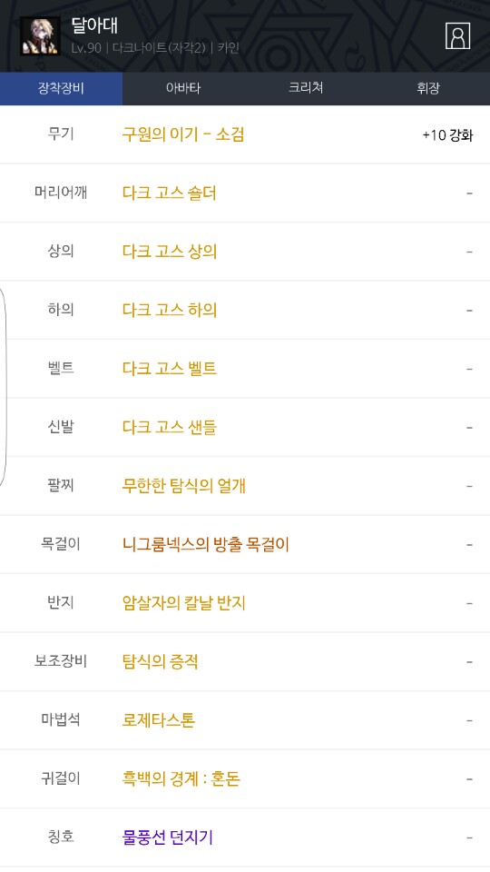Switch to the 아바타 tab
The width and height of the screenshot is (490, 872).
click(183, 88)
